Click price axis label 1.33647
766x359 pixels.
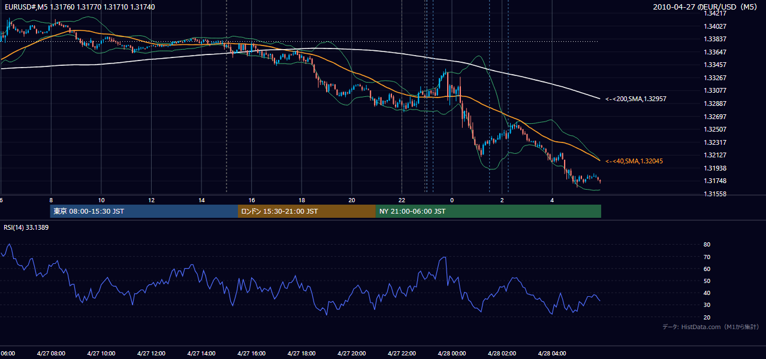pyautogui.click(x=715, y=52)
